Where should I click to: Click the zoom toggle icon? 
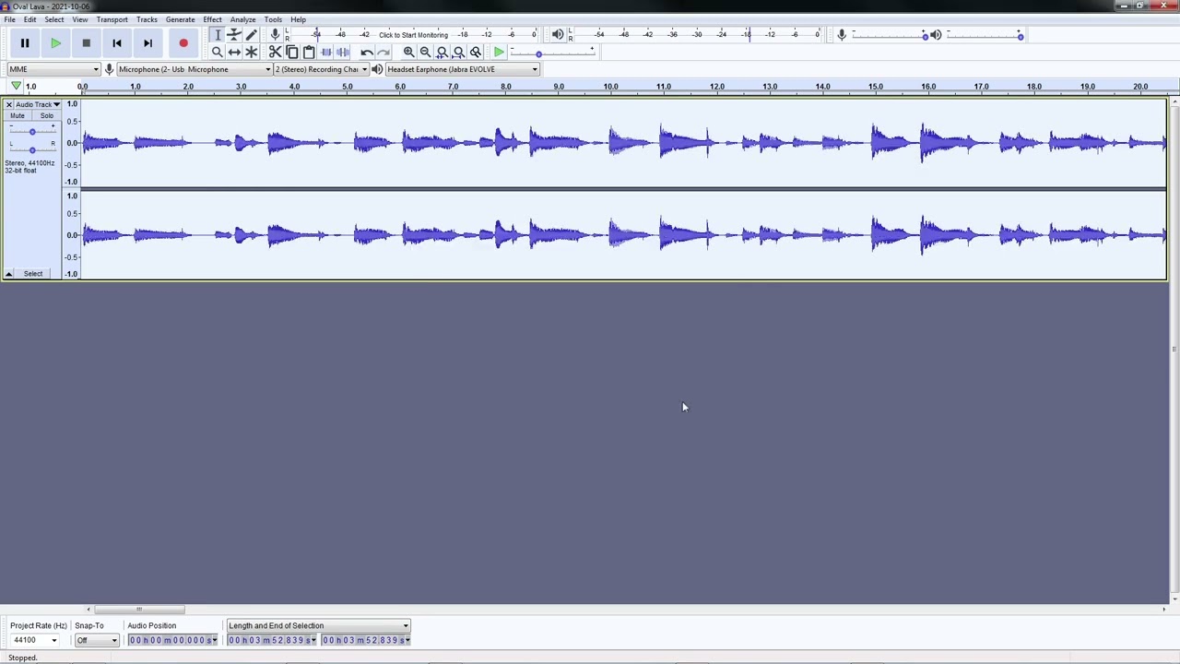(476, 53)
